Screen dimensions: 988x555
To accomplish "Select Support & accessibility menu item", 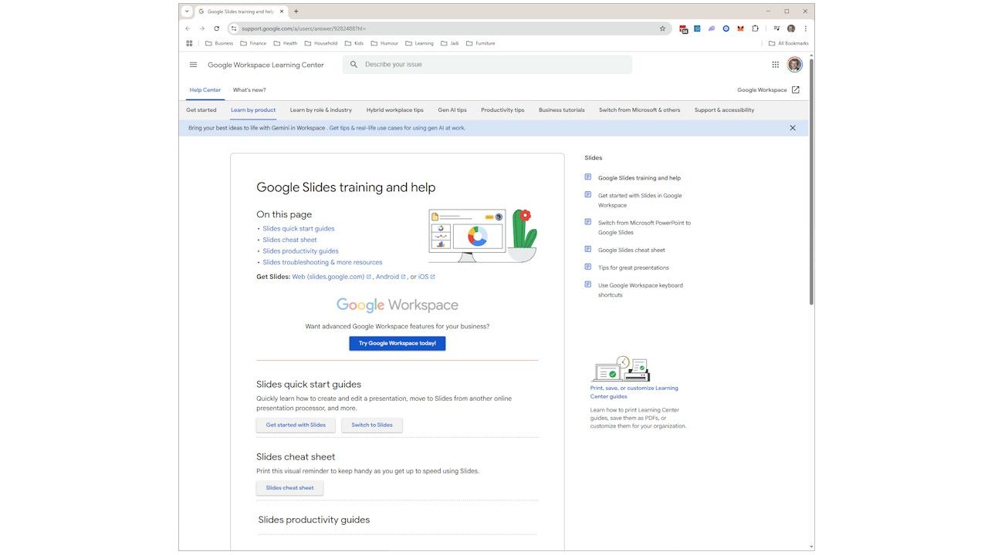I will [x=725, y=110].
